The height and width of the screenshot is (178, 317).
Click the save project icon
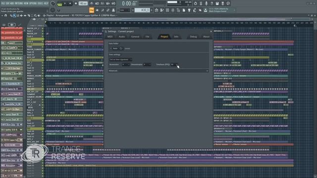(x=217, y=3)
